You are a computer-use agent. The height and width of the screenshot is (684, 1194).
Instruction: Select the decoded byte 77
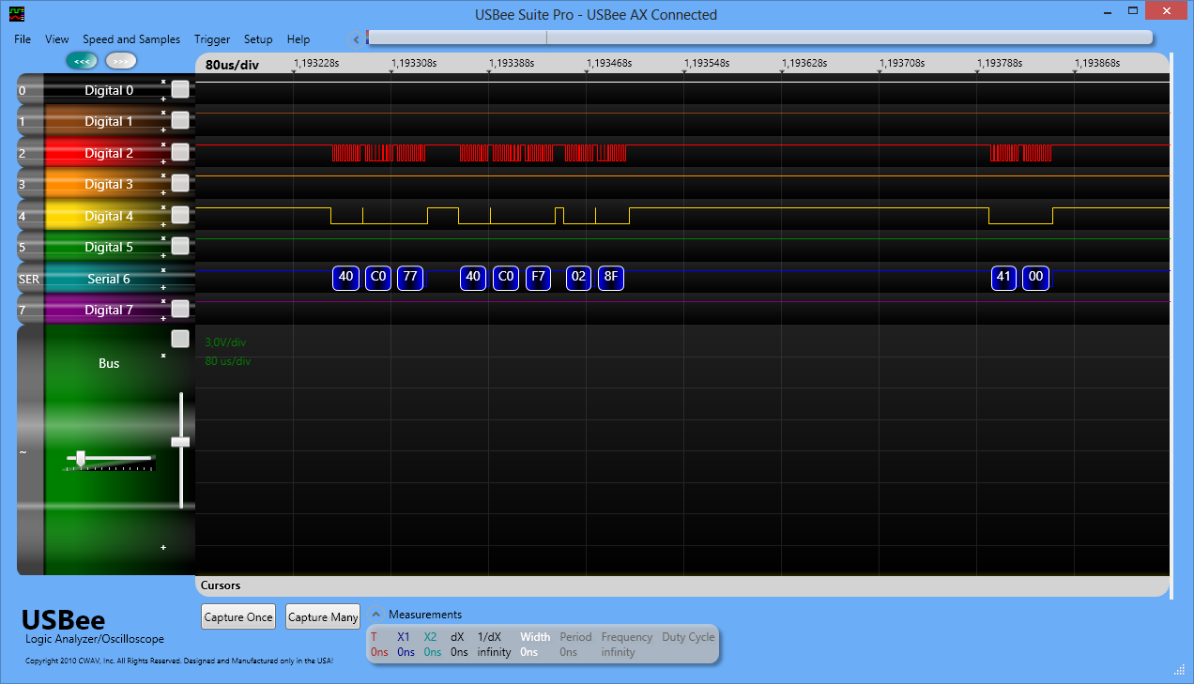coord(409,277)
